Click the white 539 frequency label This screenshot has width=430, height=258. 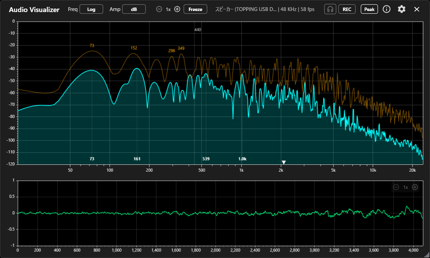(206, 159)
